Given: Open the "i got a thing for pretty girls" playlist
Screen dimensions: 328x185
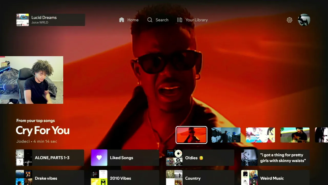Looking at the screenshot, I should click(x=275, y=158).
